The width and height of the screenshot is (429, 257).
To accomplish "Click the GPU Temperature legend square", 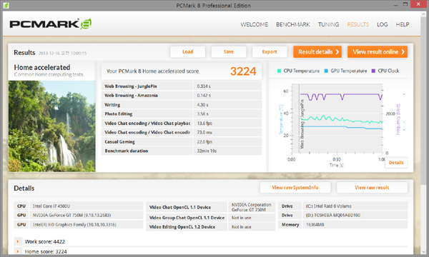I will pyautogui.click(x=326, y=71).
